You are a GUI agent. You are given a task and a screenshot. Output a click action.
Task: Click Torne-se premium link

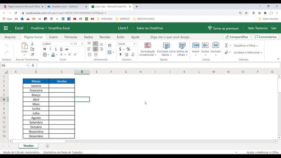[223, 28]
